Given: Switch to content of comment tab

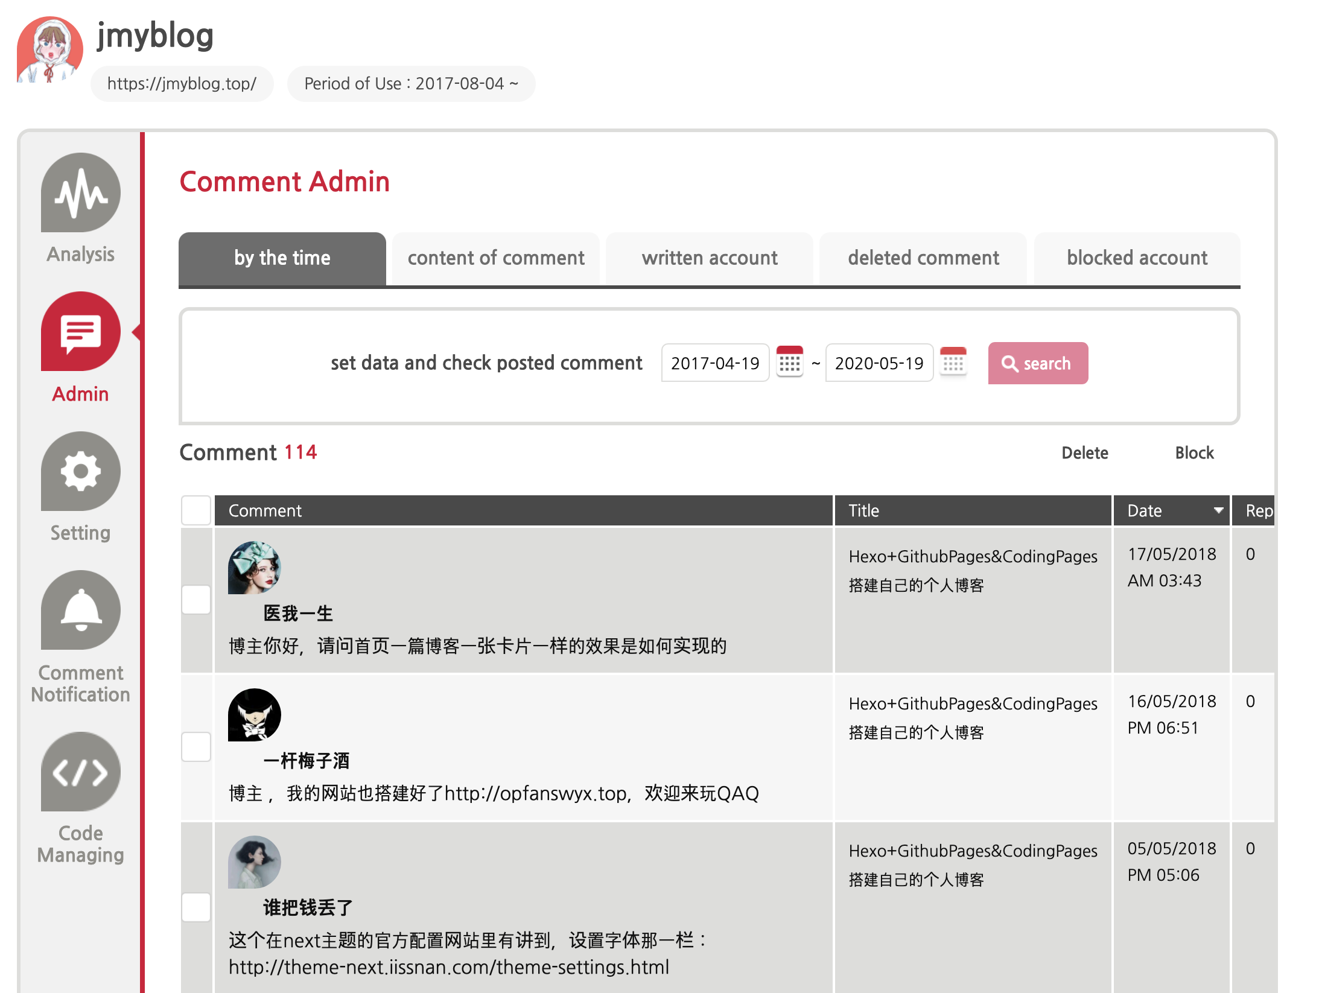Looking at the screenshot, I should click(495, 258).
